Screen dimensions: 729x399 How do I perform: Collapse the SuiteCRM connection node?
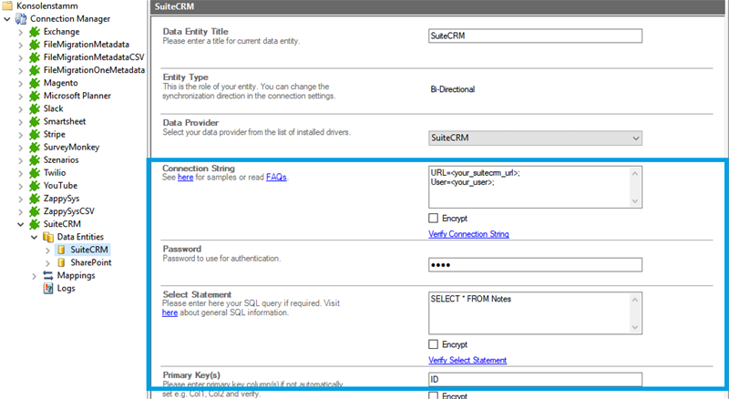(x=21, y=224)
